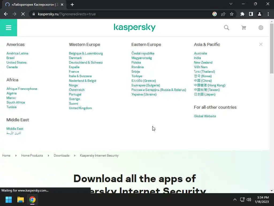Select Nederland & België
Viewport: 274px width, 206px height.
pos(83,80)
